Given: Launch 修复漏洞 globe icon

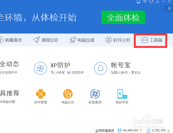Looking at the screenshot, I should click(95, 94).
